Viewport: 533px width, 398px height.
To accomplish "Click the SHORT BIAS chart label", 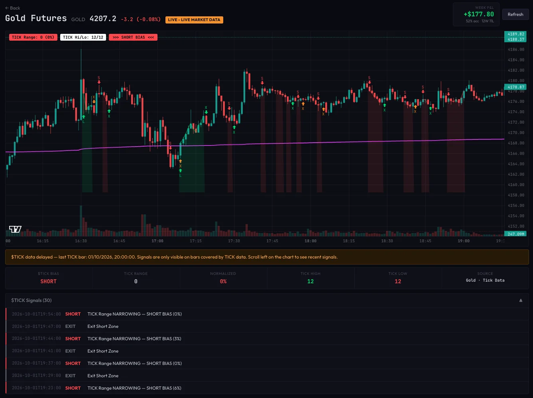I will tap(133, 37).
